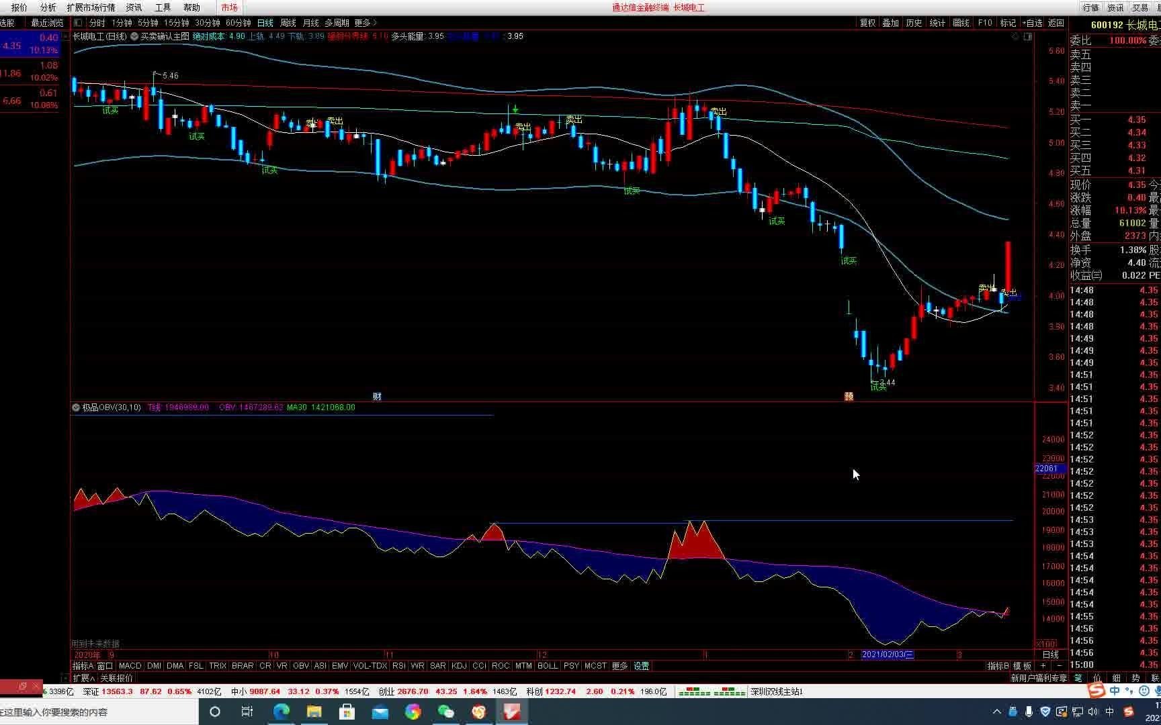
Task: Select DMI indicator tab
Action: pos(154,666)
